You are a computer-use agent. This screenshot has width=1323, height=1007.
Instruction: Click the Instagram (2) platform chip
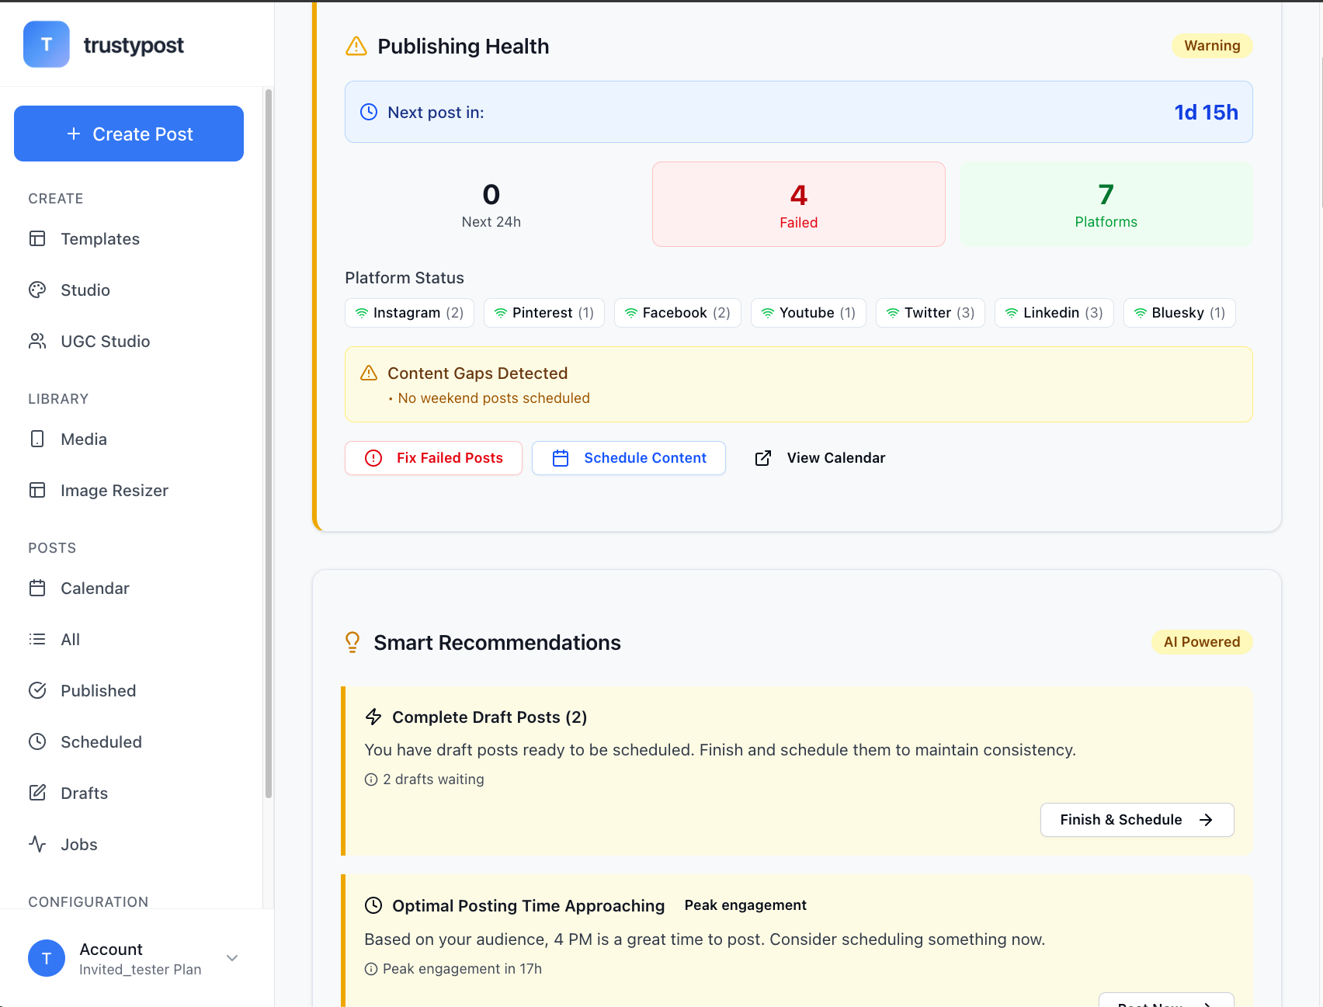[x=409, y=313]
